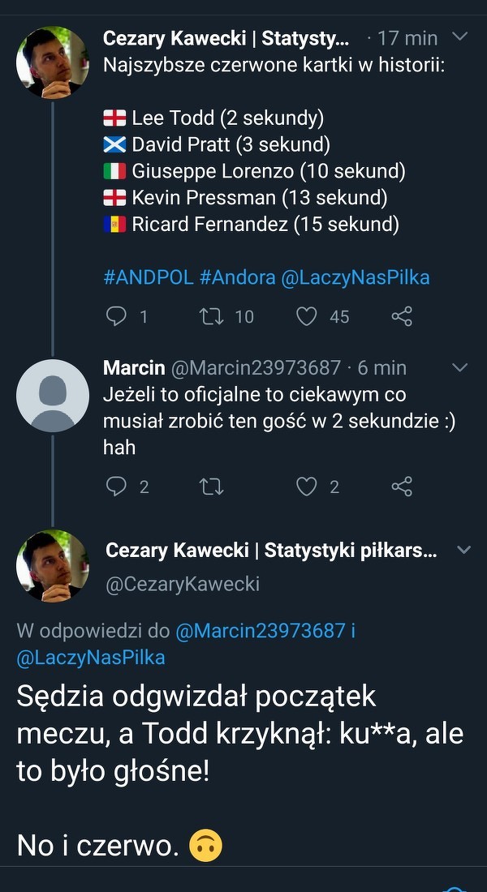Open @LaczyNasPilka mention in the top tweet
Screen dimensions: 487x892
[x=355, y=277]
